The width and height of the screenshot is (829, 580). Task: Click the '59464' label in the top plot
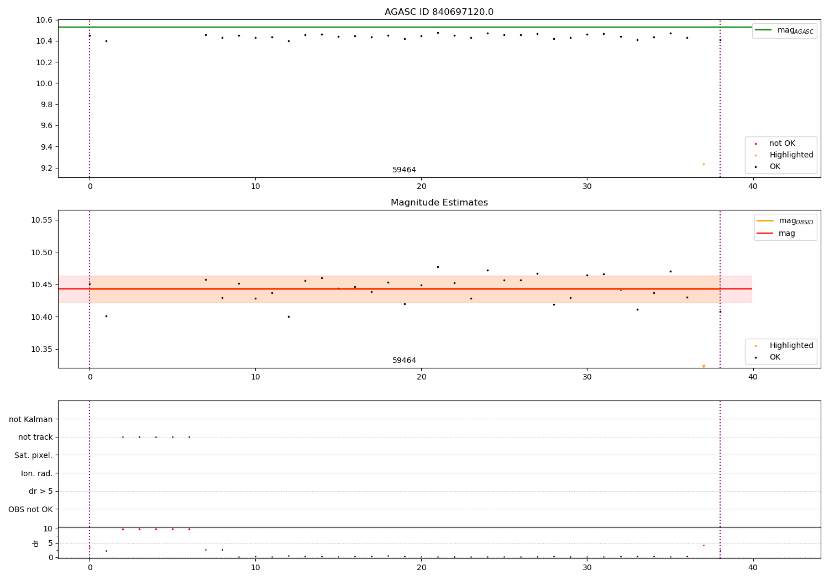[404, 170]
